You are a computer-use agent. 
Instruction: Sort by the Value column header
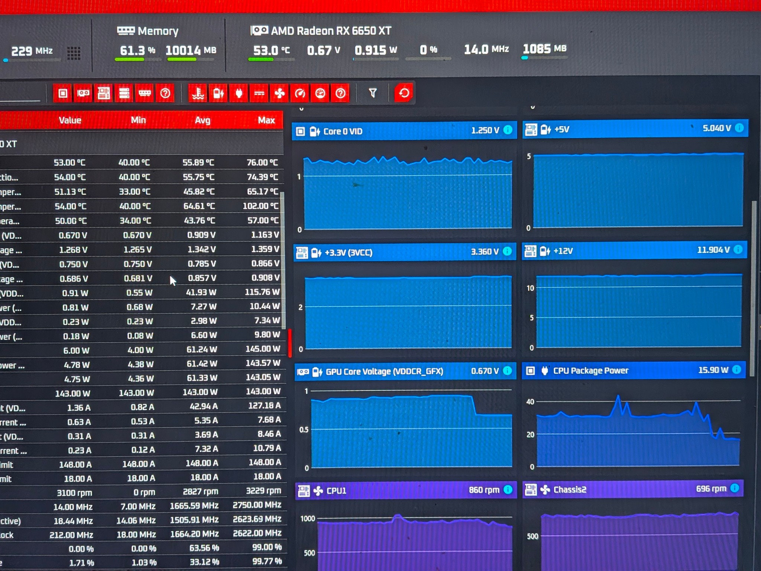tap(70, 120)
